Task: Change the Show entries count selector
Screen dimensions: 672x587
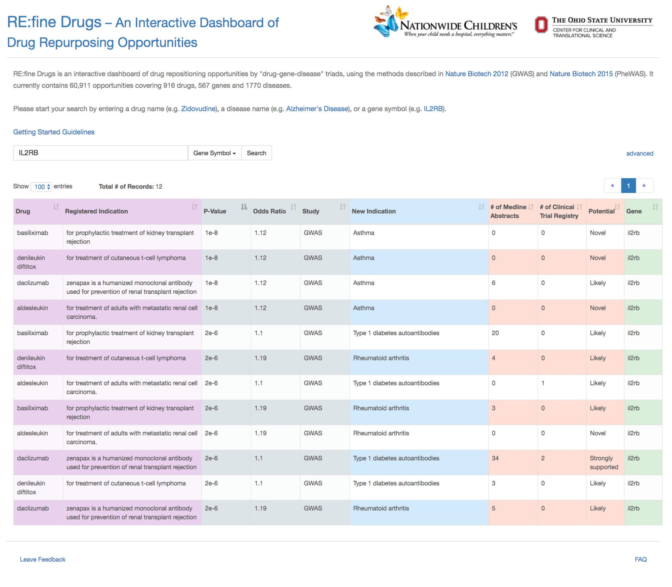Action: 41,187
